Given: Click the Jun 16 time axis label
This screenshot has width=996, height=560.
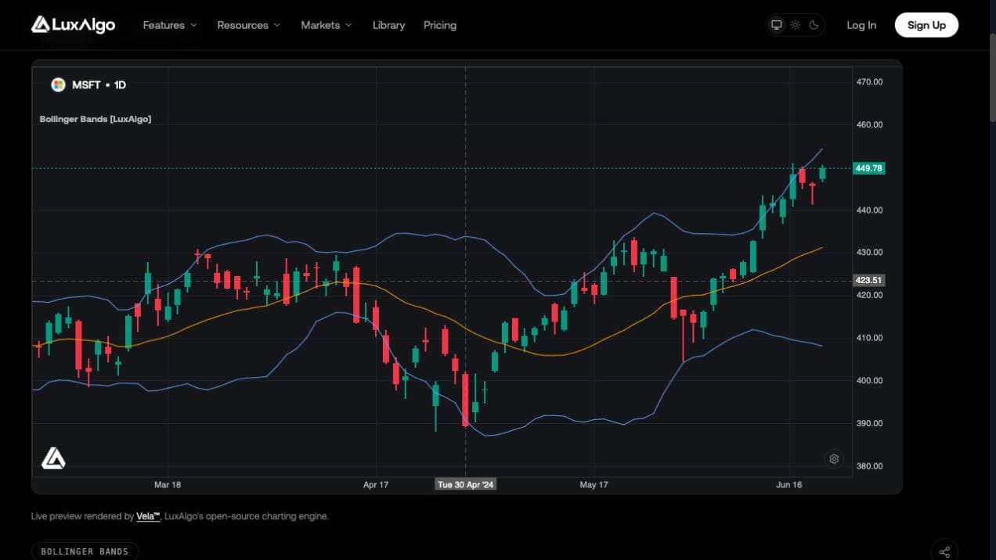Looking at the screenshot, I should click(789, 485).
